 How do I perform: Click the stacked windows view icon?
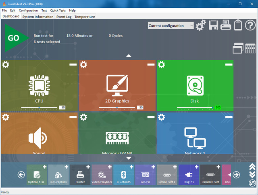(238, 48)
